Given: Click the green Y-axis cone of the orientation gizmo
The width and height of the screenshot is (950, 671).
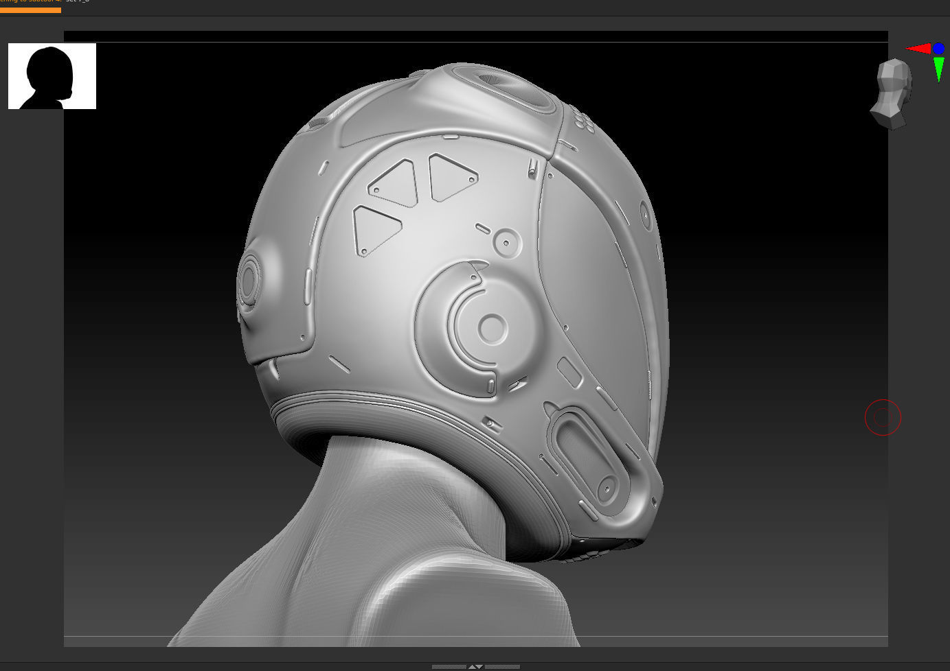Looking at the screenshot, I should pyautogui.click(x=938, y=67).
